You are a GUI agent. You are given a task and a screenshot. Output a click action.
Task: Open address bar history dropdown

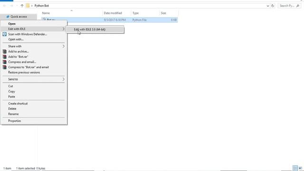click(x=268, y=6)
